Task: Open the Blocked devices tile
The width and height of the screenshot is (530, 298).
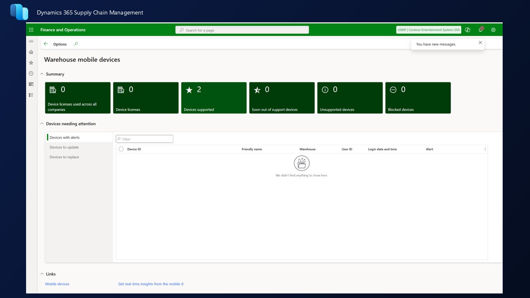Action: tap(418, 98)
